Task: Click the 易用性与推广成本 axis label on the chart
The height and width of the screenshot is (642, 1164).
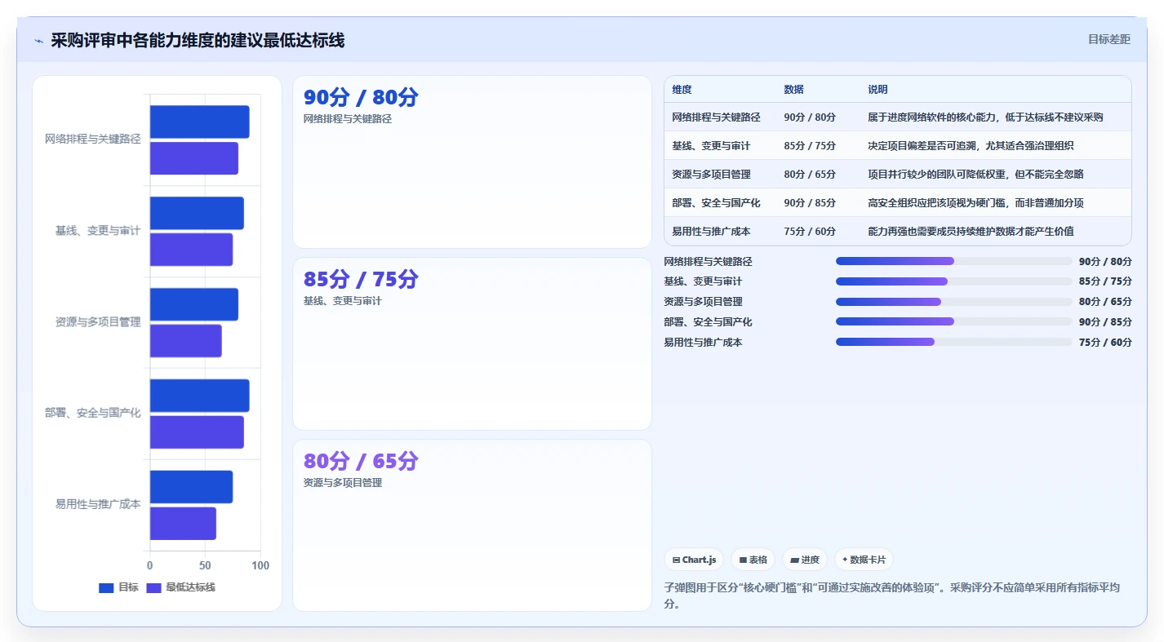Action: [98, 504]
